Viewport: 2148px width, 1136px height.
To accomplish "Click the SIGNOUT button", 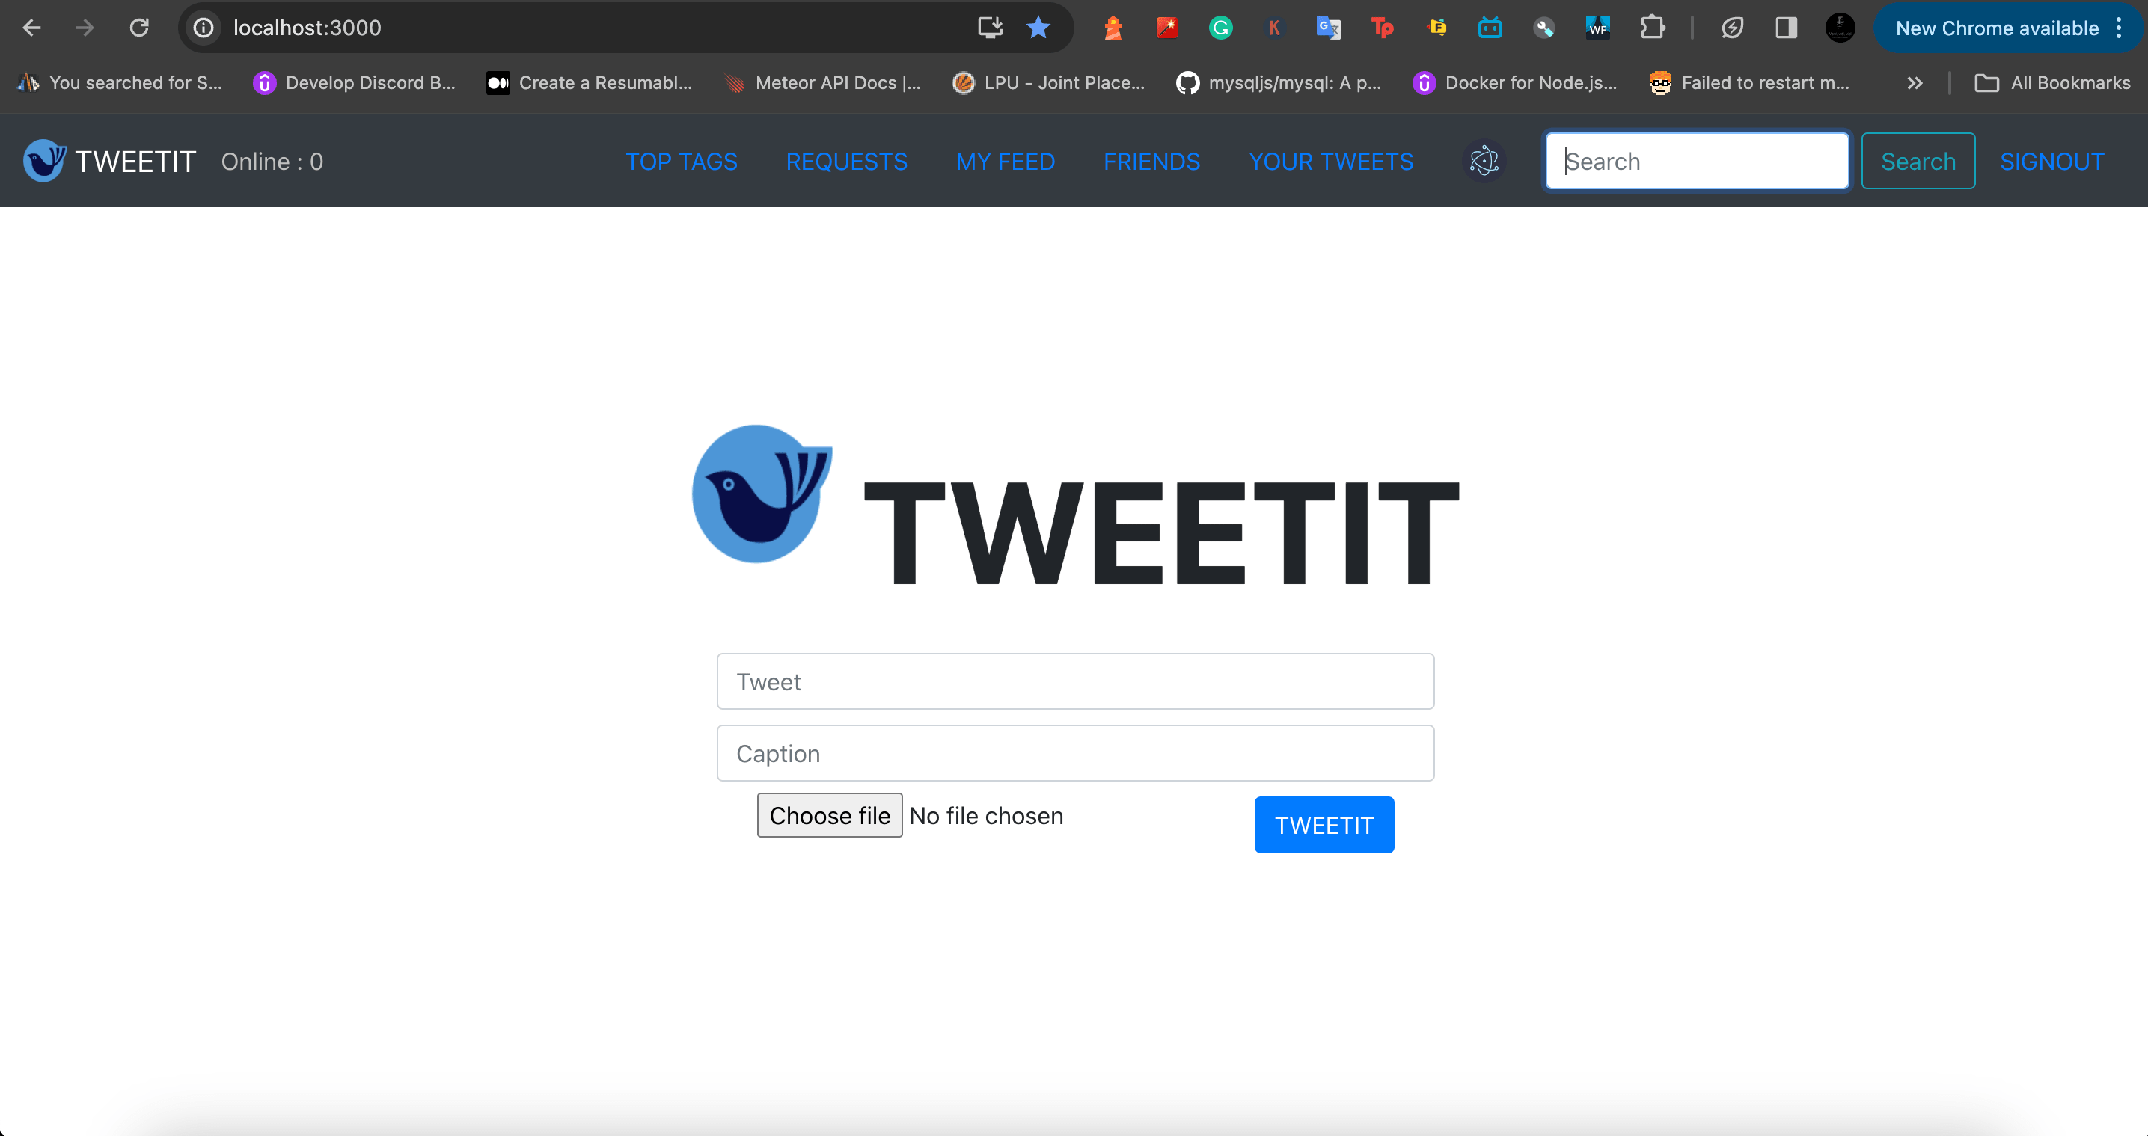I will pos(2051,161).
